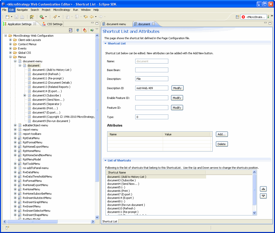
Task: Click the Open Perspective icon
Action: [x=237, y=17]
